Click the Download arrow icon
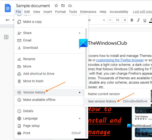The height and width of the screenshot is (140, 152). pyautogui.click(x=19, y=48)
